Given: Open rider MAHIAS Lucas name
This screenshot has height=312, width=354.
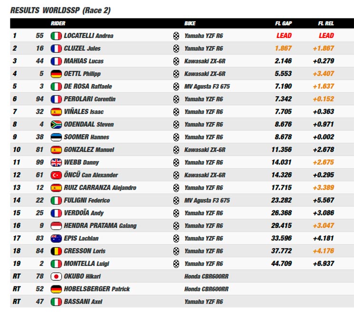Looking at the screenshot, I should [84, 61].
